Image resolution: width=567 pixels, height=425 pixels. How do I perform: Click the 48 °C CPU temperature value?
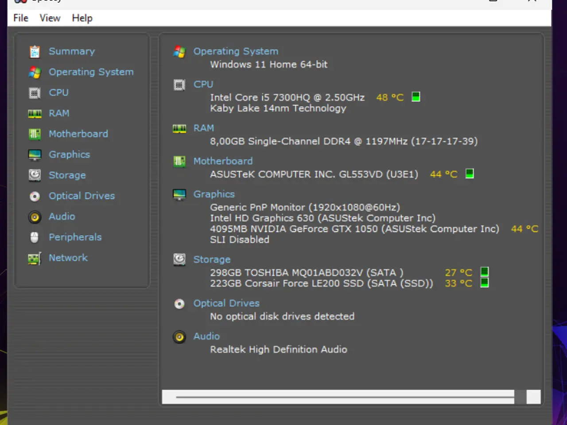(390, 97)
